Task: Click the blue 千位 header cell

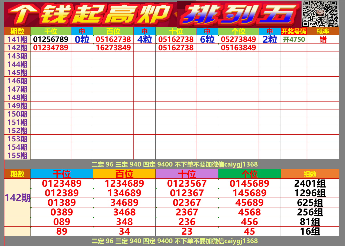Action: coord(62,174)
